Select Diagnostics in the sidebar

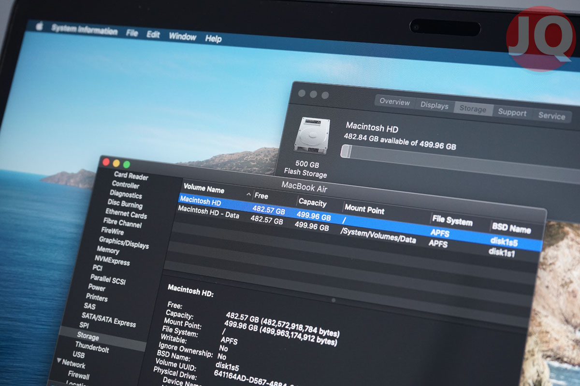click(x=126, y=194)
